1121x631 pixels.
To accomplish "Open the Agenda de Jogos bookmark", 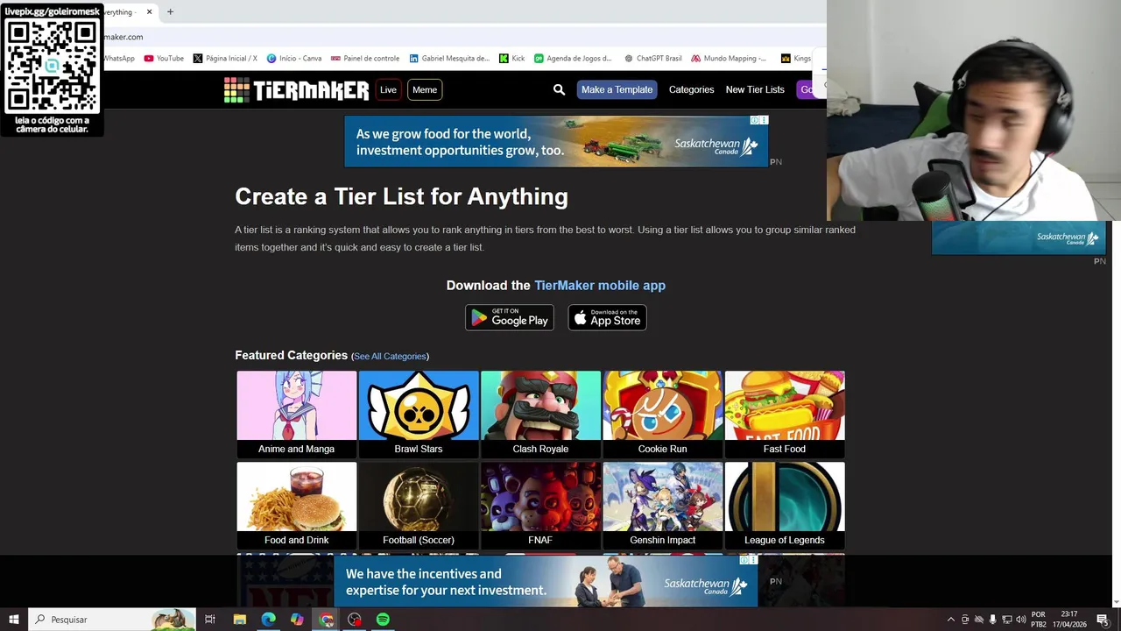I will (x=574, y=59).
